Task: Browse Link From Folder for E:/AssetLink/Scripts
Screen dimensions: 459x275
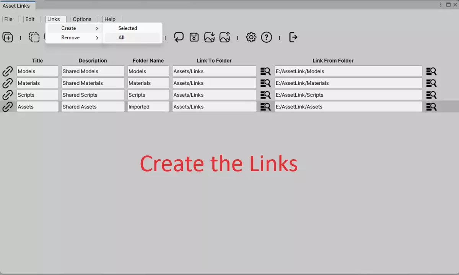Action: click(431, 95)
